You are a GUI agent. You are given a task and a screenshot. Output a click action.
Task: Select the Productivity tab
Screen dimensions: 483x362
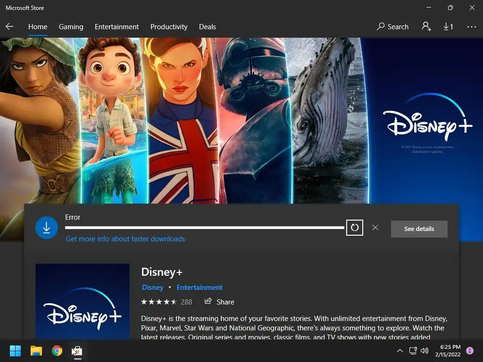(169, 27)
